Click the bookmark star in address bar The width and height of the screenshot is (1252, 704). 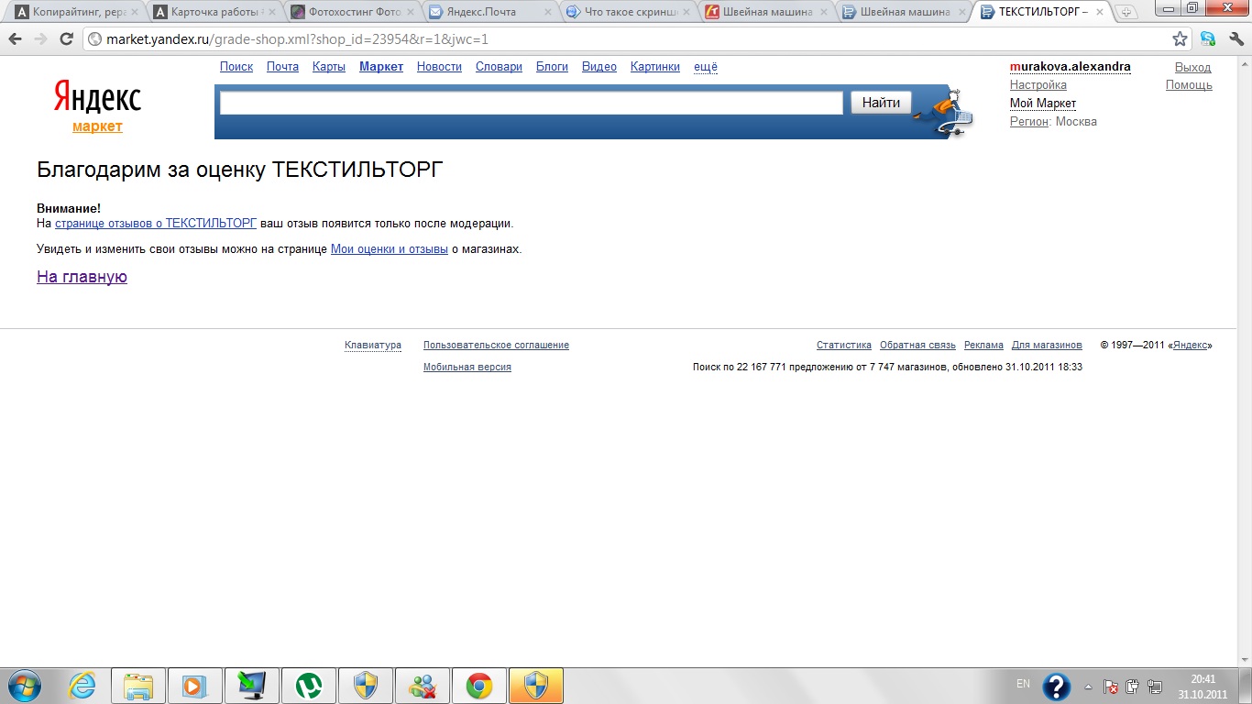point(1180,39)
